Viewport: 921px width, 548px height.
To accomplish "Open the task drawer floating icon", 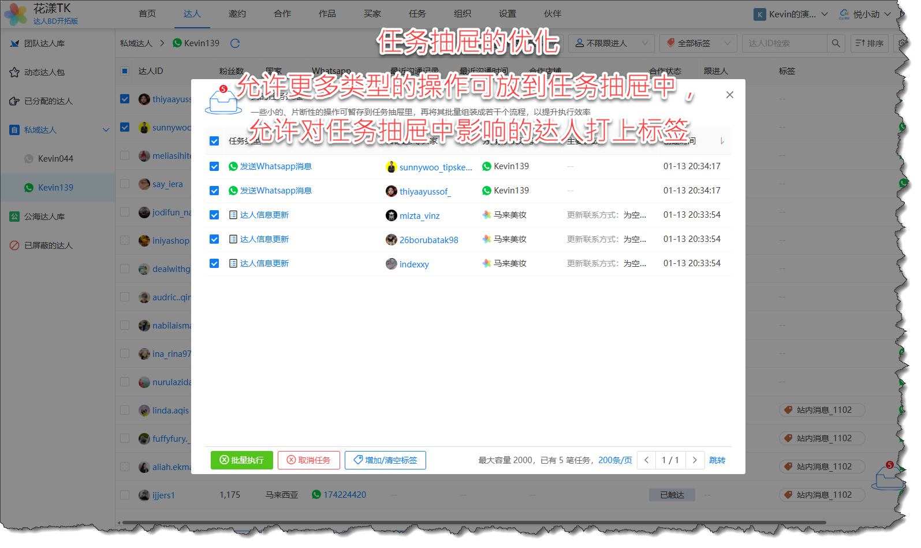I will click(886, 477).
